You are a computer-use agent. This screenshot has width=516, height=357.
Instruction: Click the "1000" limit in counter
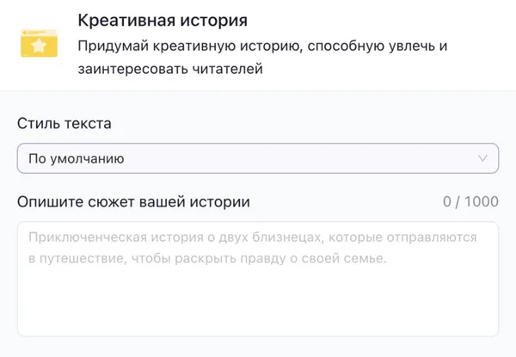(x=482, y=202)
